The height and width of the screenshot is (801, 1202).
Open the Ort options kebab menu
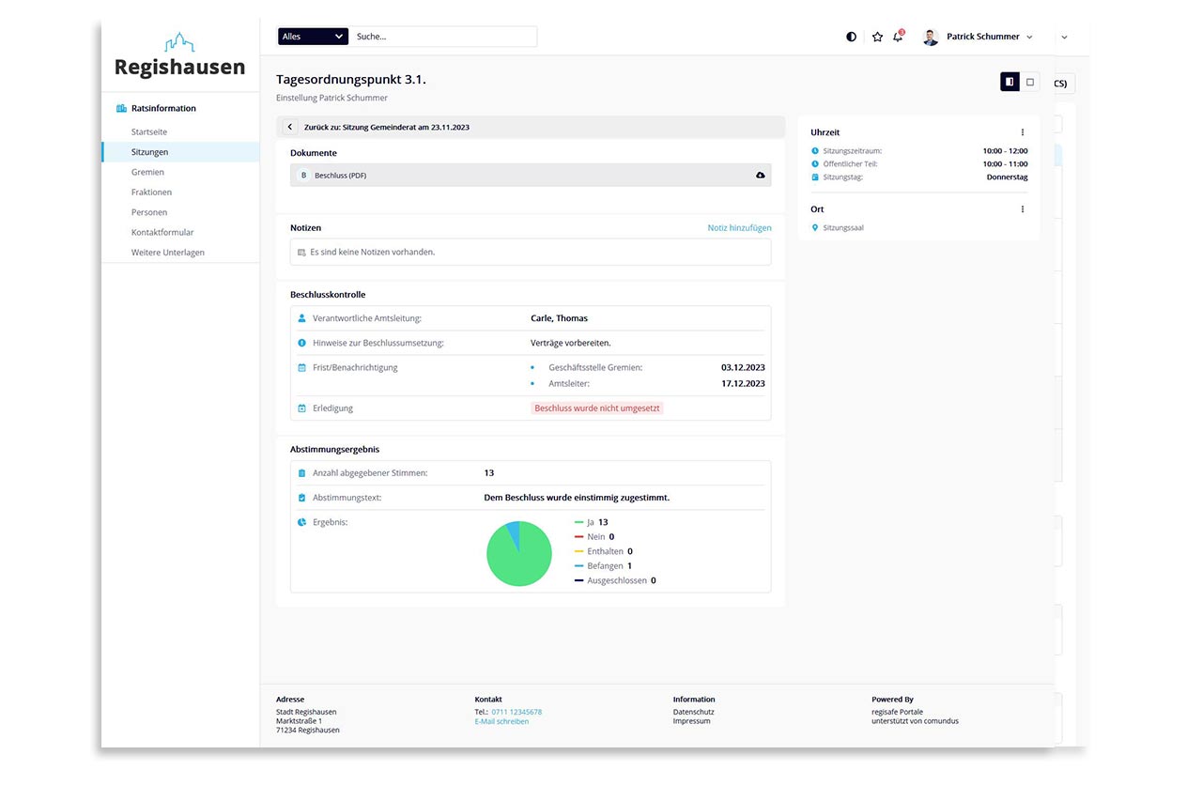[x=1022, y=208]
